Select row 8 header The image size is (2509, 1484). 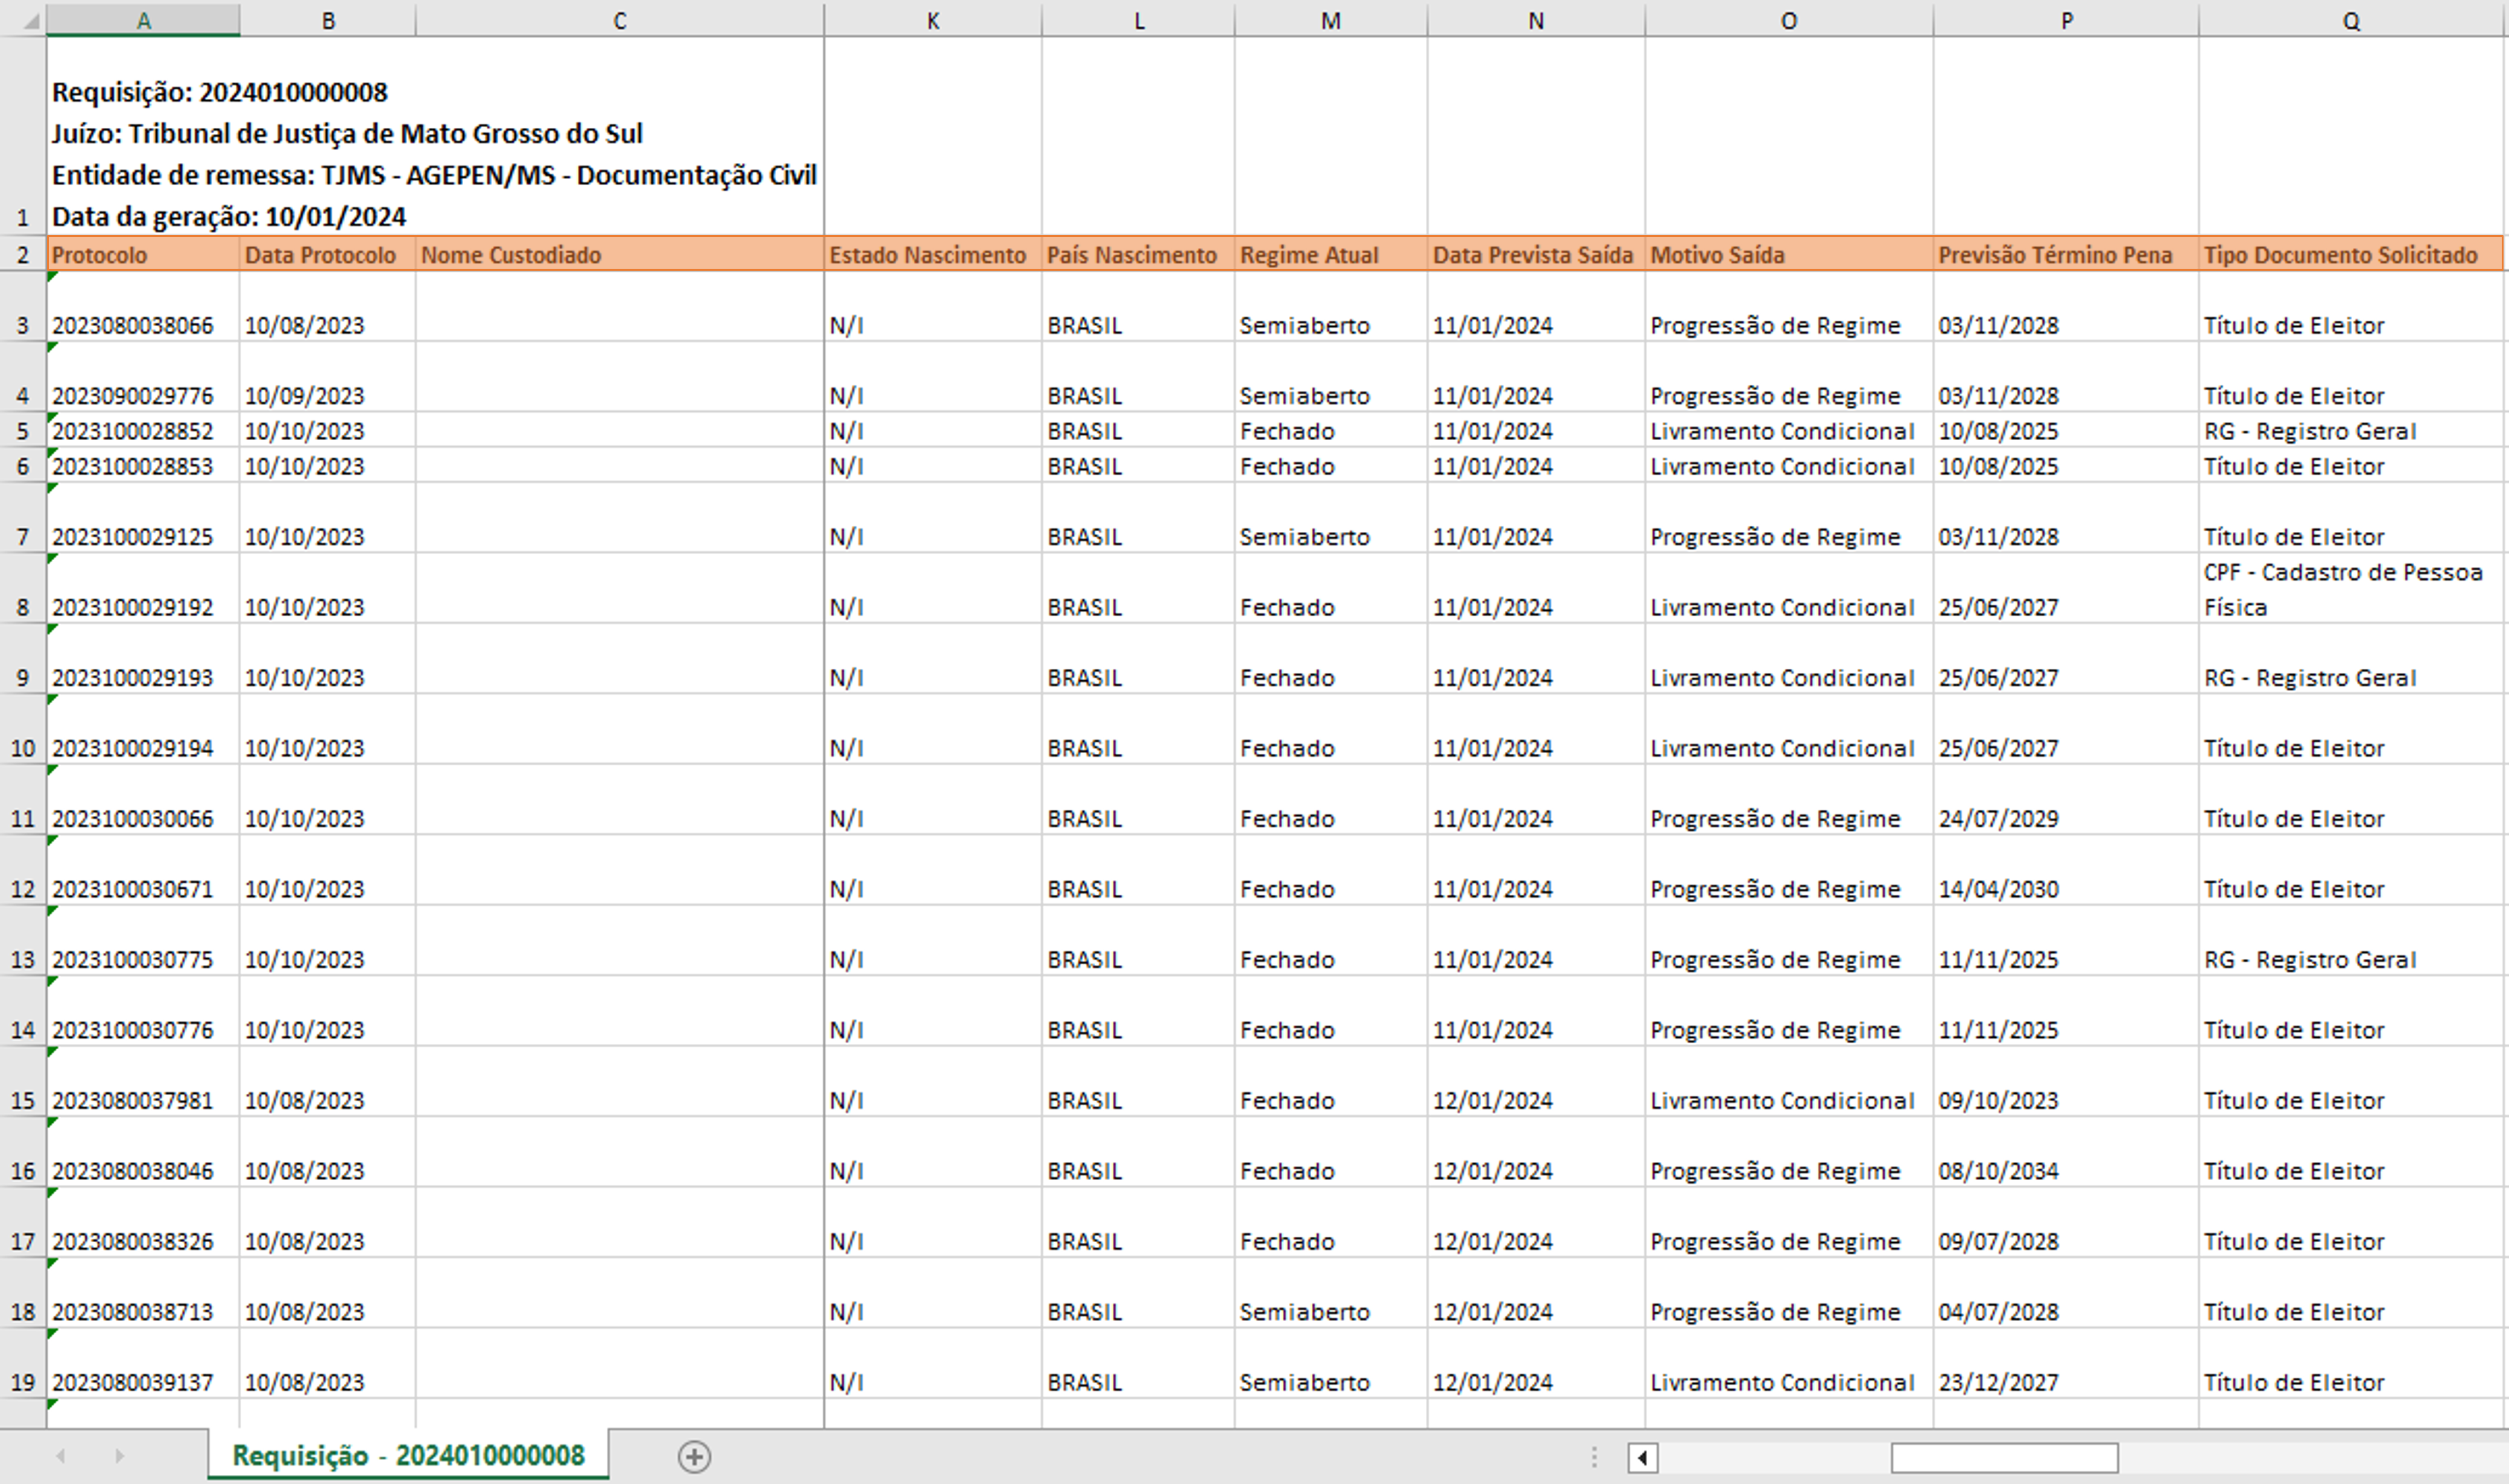pos(23,588)
